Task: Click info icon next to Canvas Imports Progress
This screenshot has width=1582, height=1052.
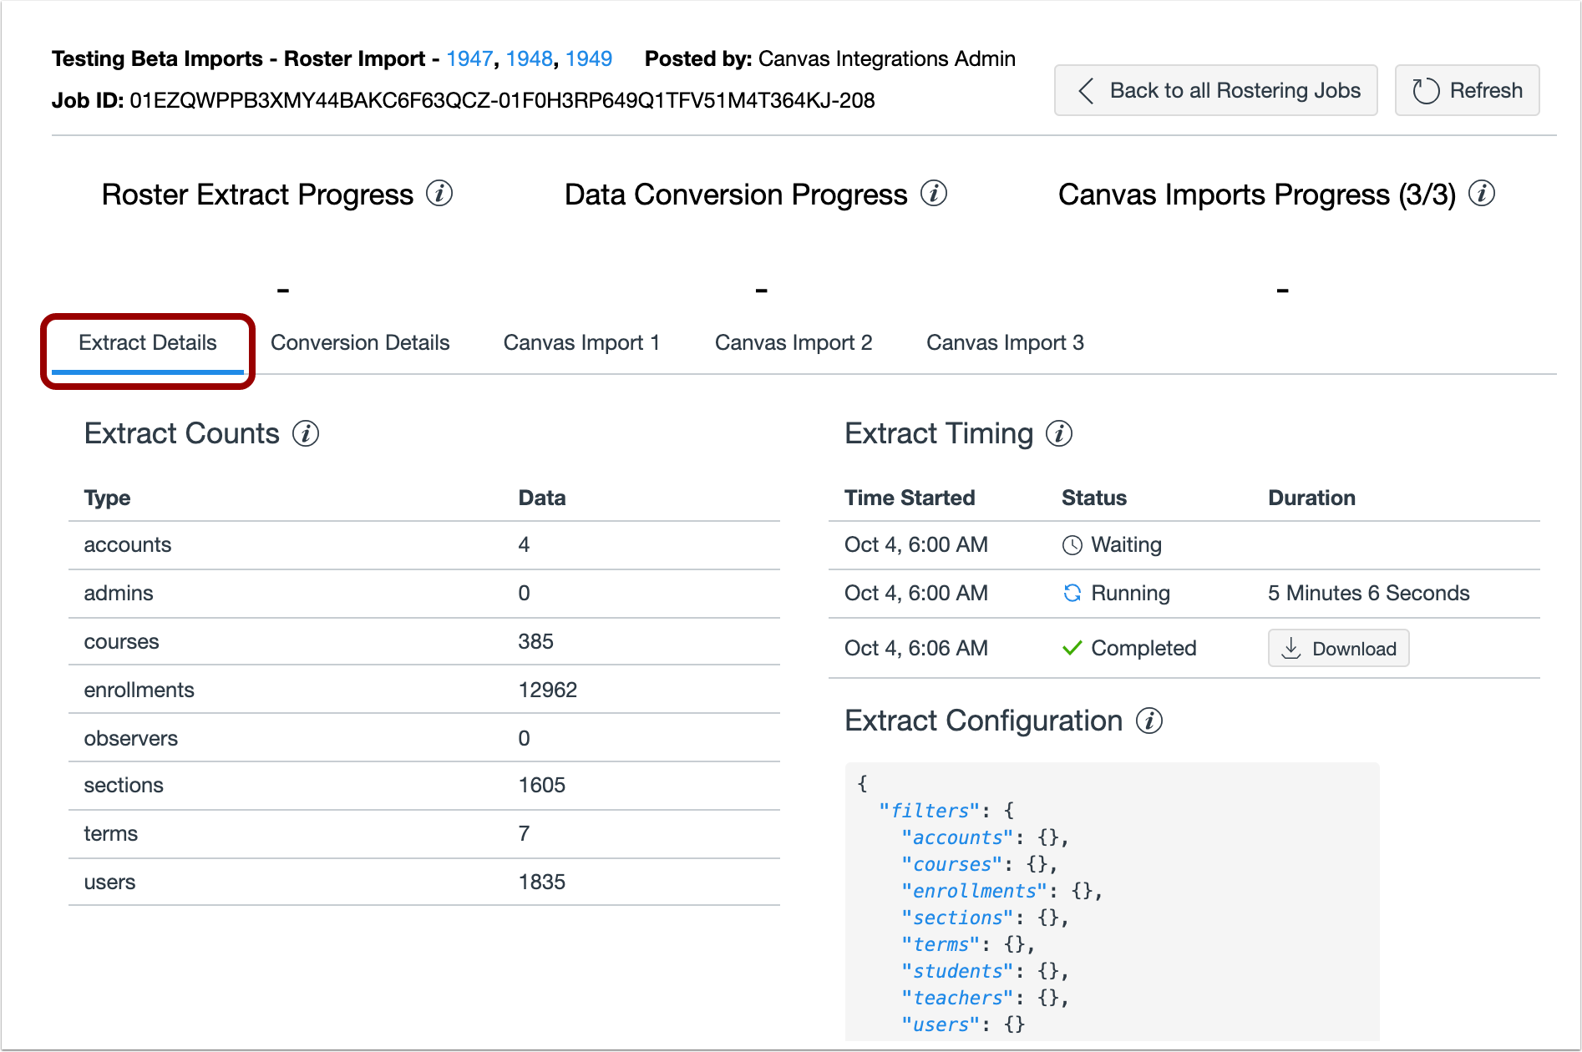Action: pos(1482,194)
